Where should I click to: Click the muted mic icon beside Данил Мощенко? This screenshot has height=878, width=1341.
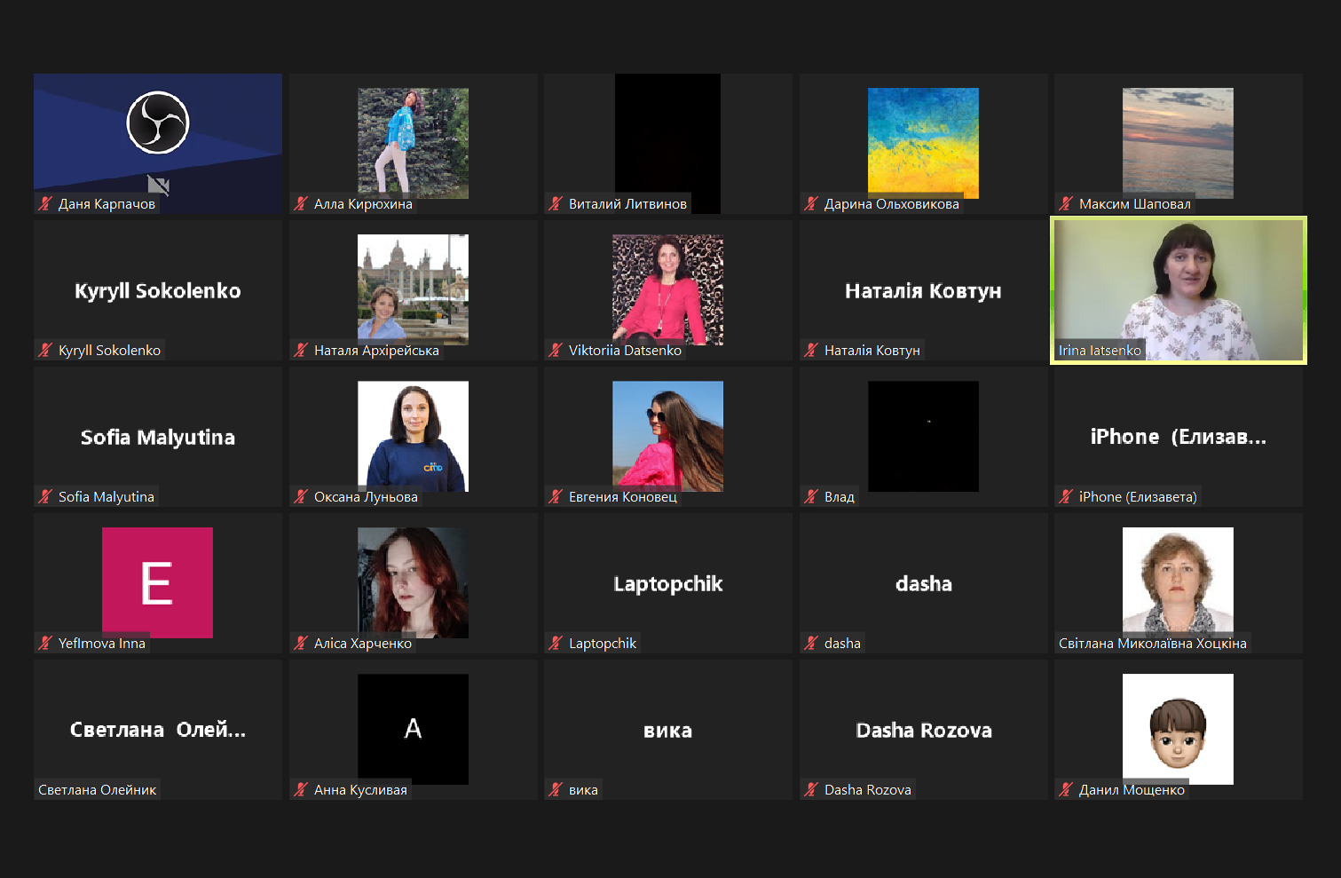click(1066, 789)
